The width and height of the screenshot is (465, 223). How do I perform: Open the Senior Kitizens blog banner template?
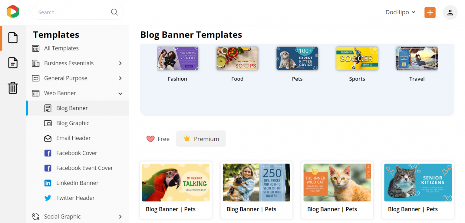pyautogui.click(x=418, y=182)
